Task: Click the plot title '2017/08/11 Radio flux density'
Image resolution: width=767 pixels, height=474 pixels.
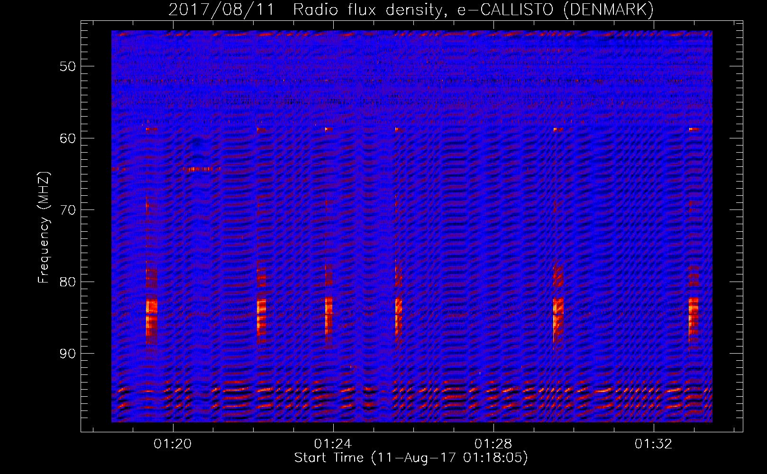Action: click(411, 9)
